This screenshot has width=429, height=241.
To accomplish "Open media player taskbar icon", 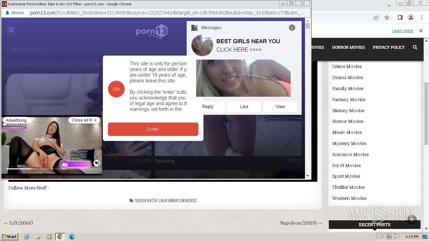I will 49,237.
